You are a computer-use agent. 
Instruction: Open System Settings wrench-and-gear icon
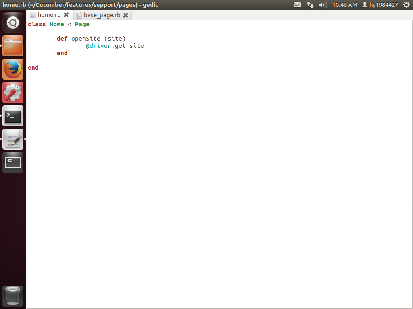[x=13, y=93]
